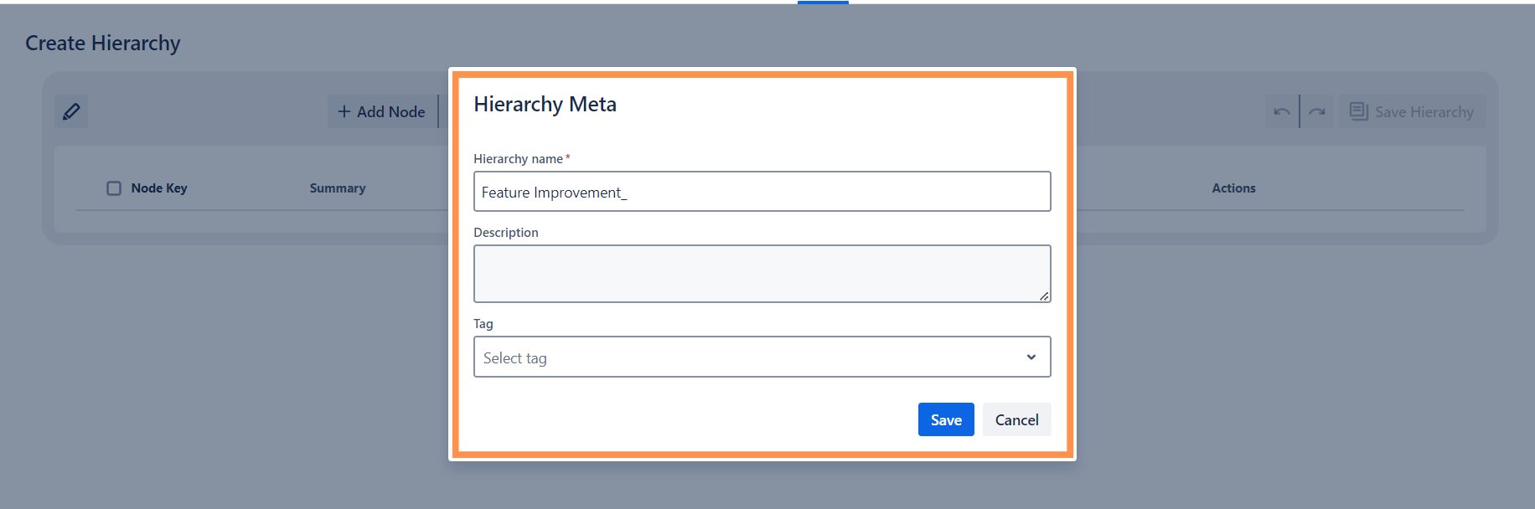The height and width of the screenshot is (509, 1535).
Task: Click the redo arrow icon
Action: (x=1317, y=111)
